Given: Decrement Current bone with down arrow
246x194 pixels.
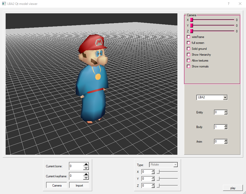Looking at the screenshot, I should coord(86,168).
